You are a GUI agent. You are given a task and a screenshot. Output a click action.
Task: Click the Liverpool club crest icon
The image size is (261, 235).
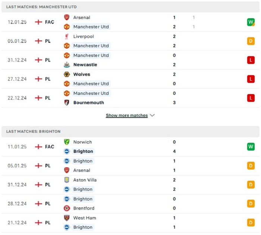coord(67,36)
